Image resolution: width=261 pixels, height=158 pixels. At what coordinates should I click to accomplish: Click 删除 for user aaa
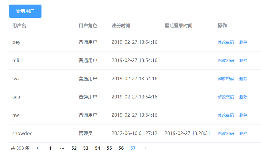pyautogui.click(x=243, y=97)
